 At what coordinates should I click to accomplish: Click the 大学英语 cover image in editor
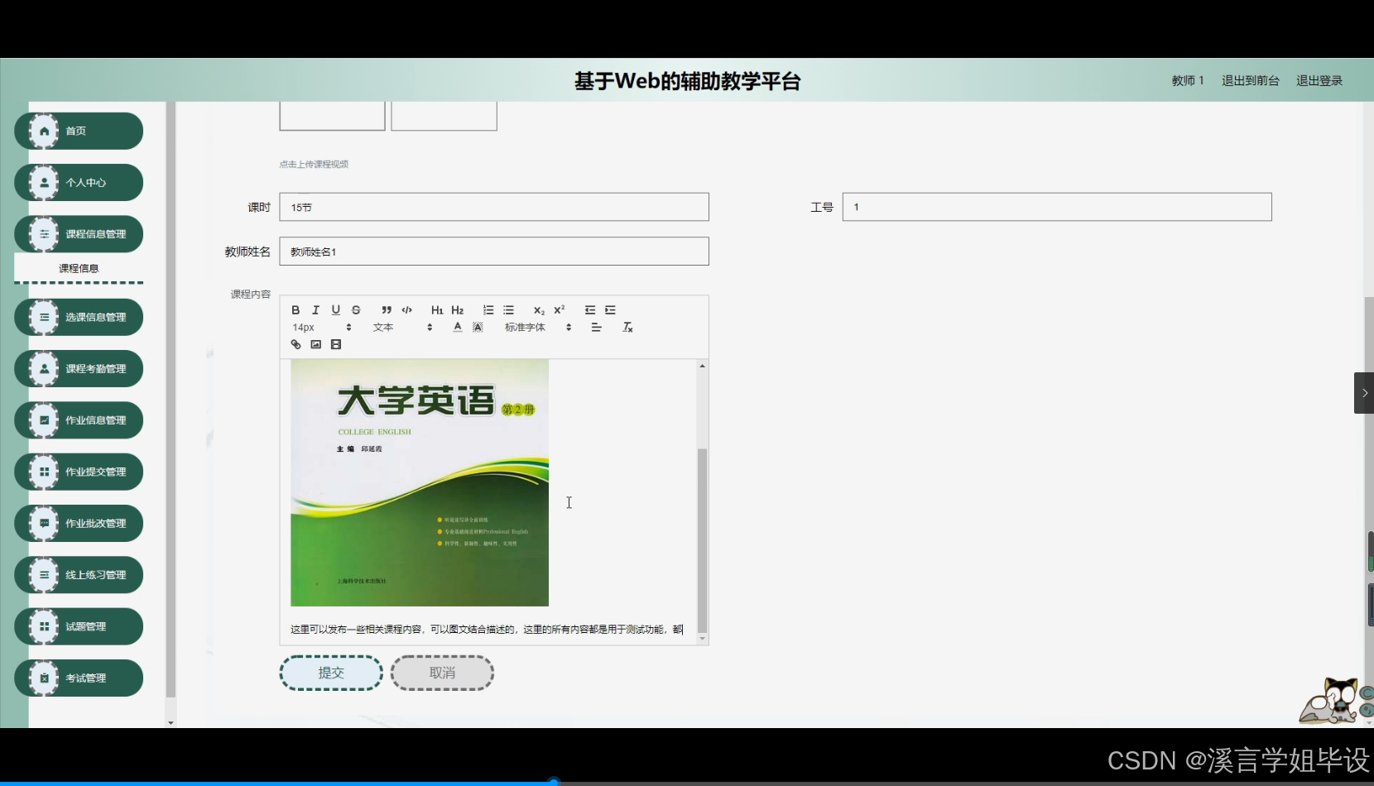coord(420,482)
